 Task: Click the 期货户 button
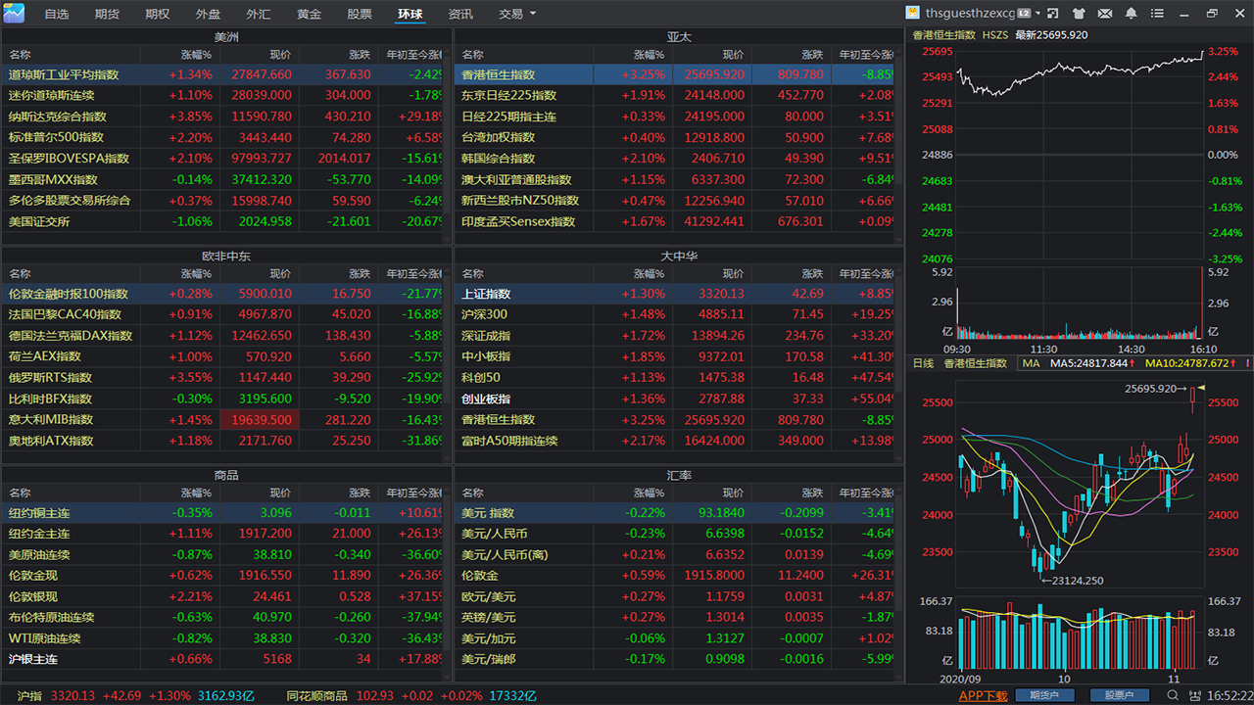[1043, 695]
